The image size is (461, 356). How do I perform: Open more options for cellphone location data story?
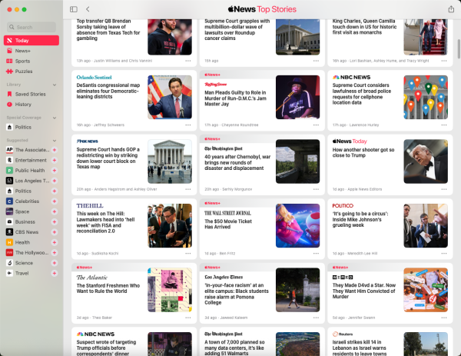(x=443, y=125)
